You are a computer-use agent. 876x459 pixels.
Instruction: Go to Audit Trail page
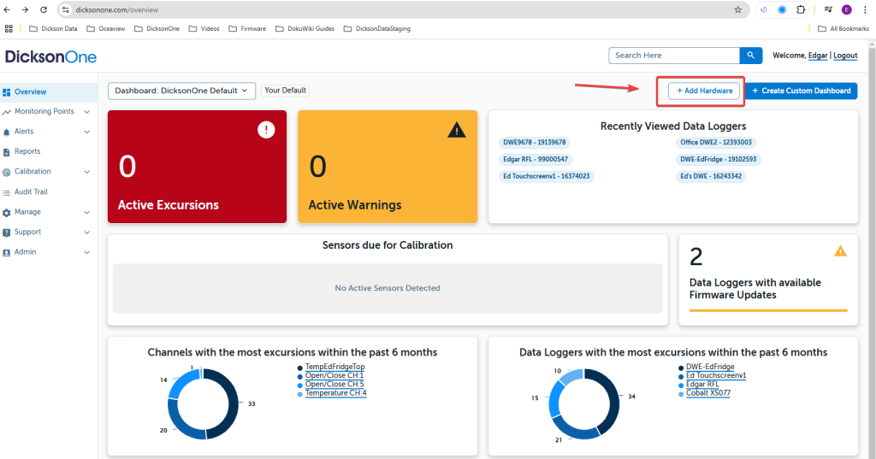31,191
